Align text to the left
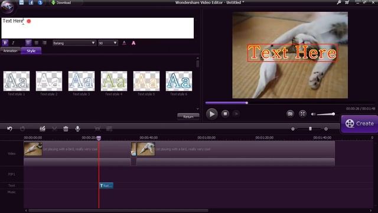 (28, 43)
